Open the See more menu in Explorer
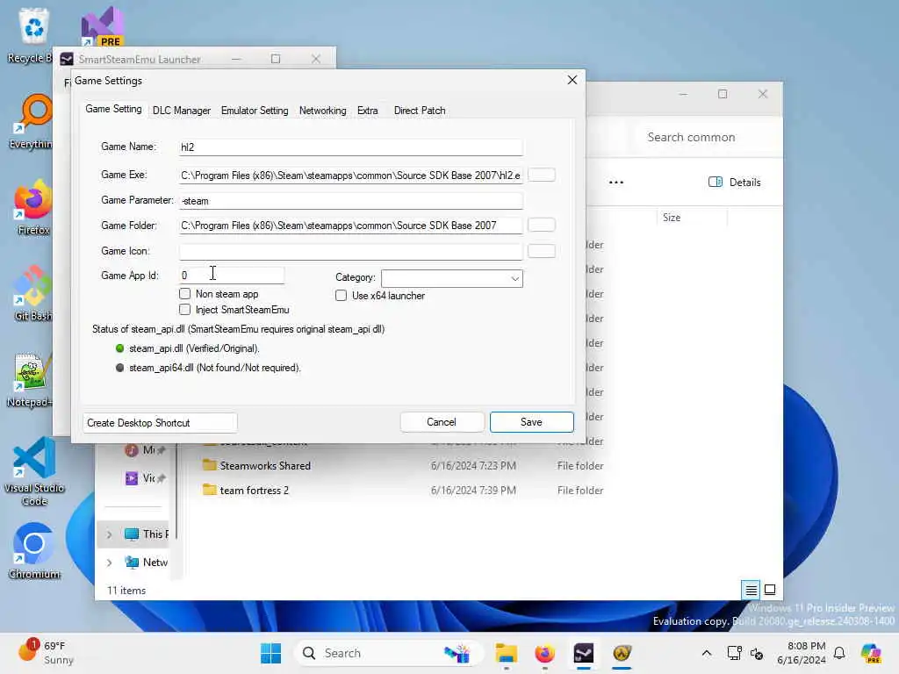 pyautogui.click(x=616, y=183)
